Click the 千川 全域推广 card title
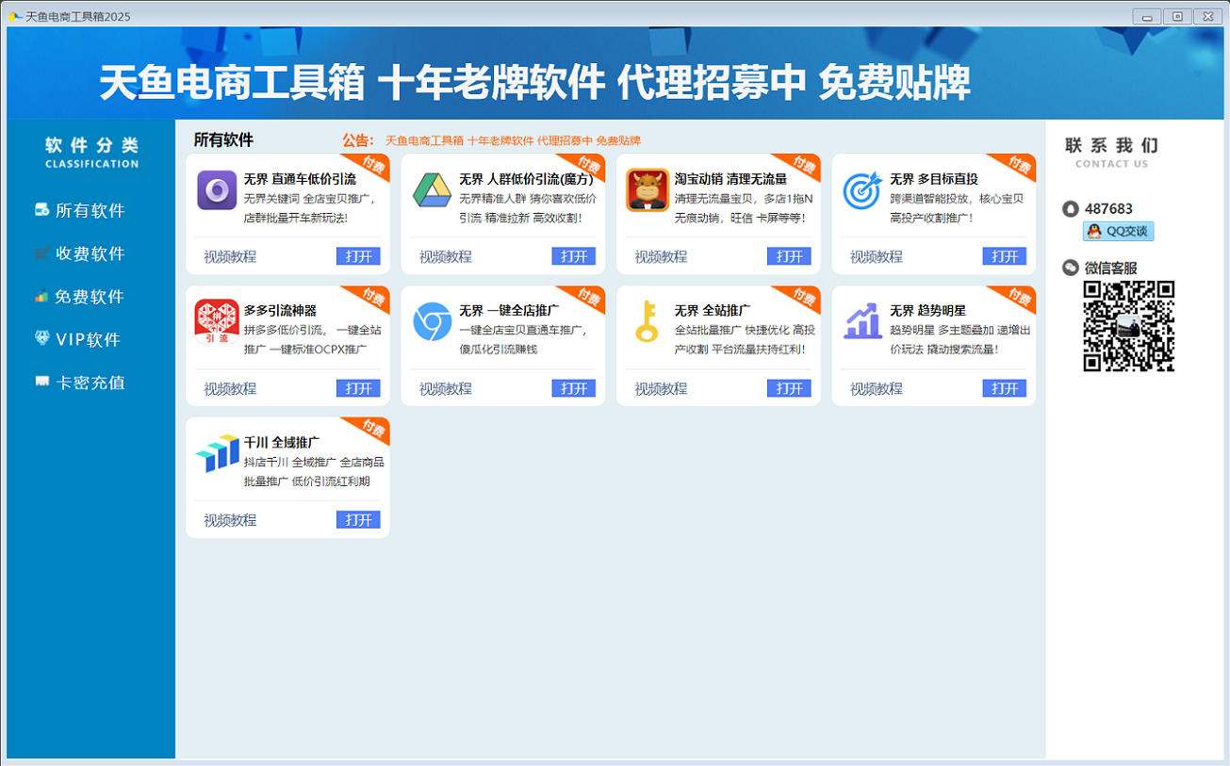The image size is (1230, 766). click(282, 442)
